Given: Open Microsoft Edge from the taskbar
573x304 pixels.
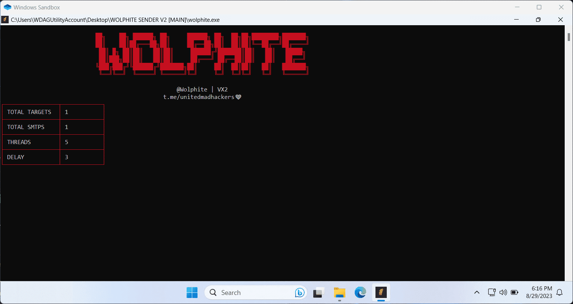Looking at the screenshot, I should click(360, 292).
